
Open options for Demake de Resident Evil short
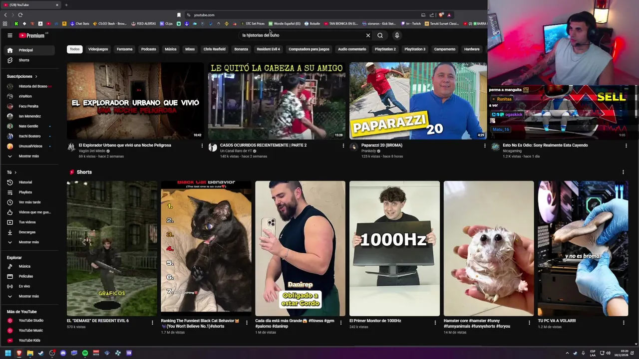(x=152, y=323)
